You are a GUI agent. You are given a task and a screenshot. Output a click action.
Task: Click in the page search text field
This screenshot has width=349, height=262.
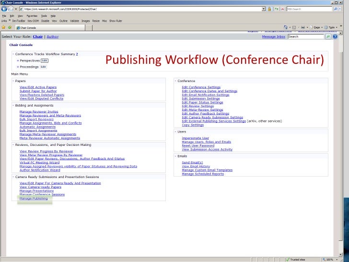click(305, 36)
